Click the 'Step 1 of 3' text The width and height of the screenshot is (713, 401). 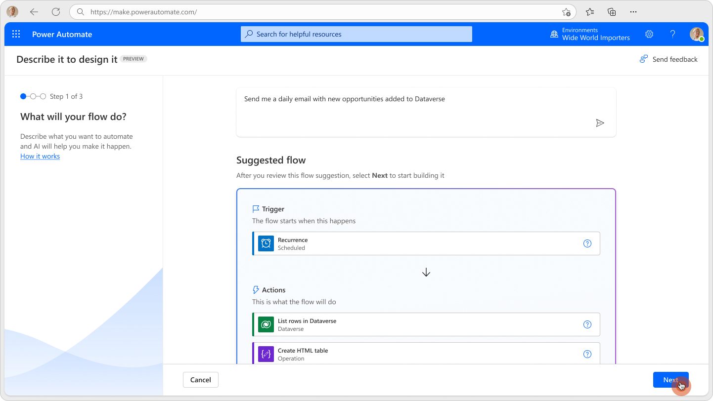click(66, 96)
